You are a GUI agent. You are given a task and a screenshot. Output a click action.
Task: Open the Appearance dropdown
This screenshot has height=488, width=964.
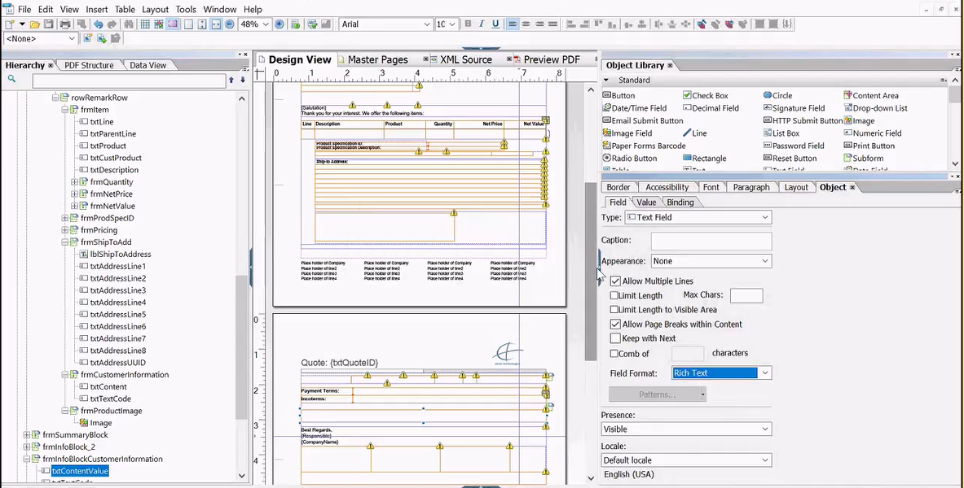point(711,261)
